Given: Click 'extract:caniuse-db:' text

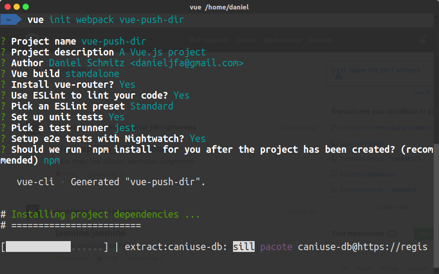Looking at the screenshot, I should click(176, 247).
